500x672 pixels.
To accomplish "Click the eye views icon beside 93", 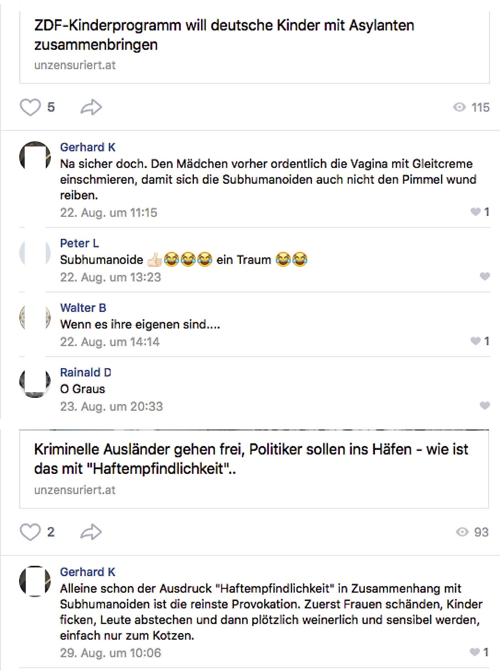I will click(x=462, y=532).
